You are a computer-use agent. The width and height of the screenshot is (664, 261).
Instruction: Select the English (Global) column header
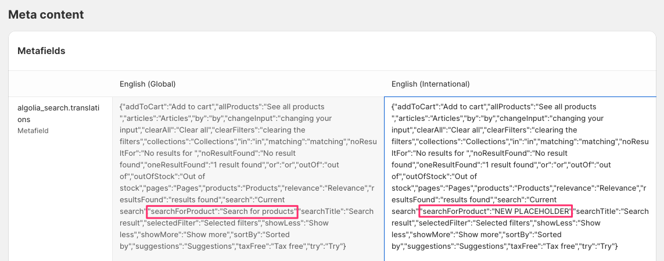148,84
